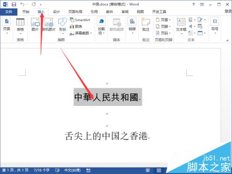Insert a 批注 (Comment)

[x=146, y=25]
